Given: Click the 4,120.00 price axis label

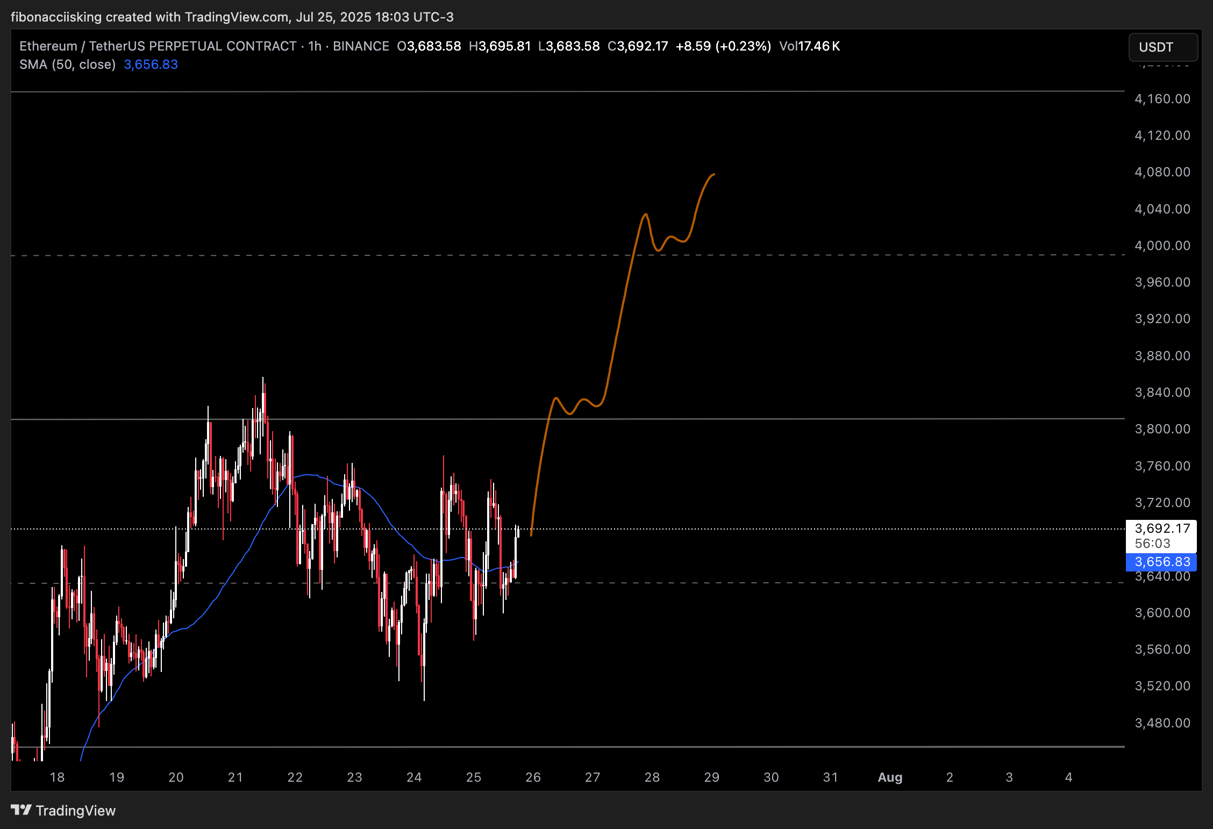Looking at the screenshot, I should (1162, 135).
